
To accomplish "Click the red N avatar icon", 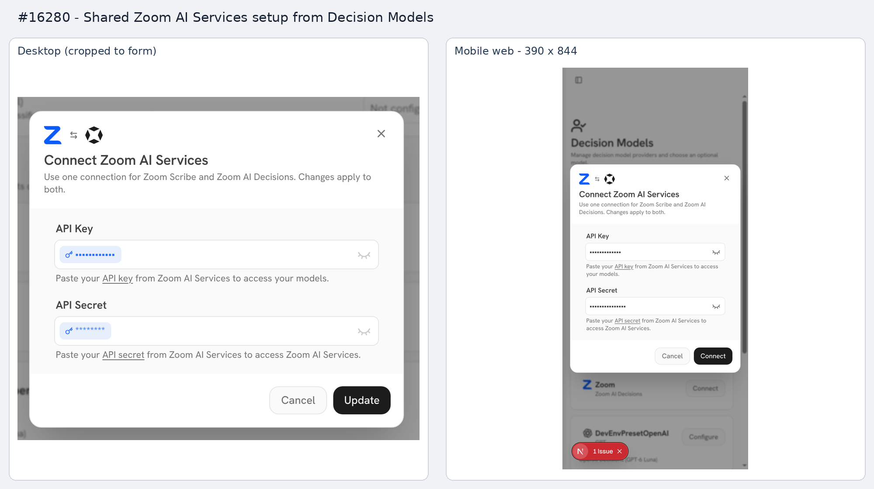I will (580, 451).
